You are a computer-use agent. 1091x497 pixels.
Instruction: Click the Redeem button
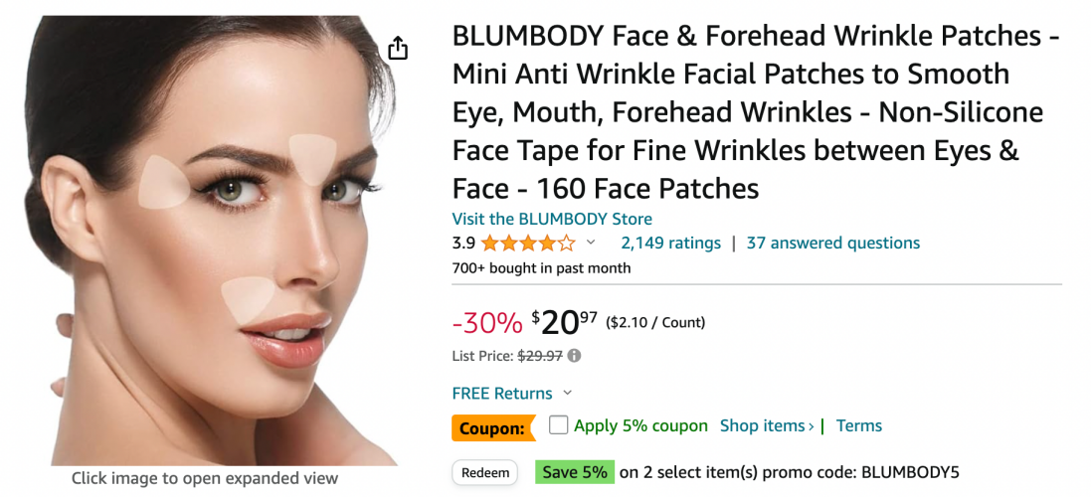[485, 473]
